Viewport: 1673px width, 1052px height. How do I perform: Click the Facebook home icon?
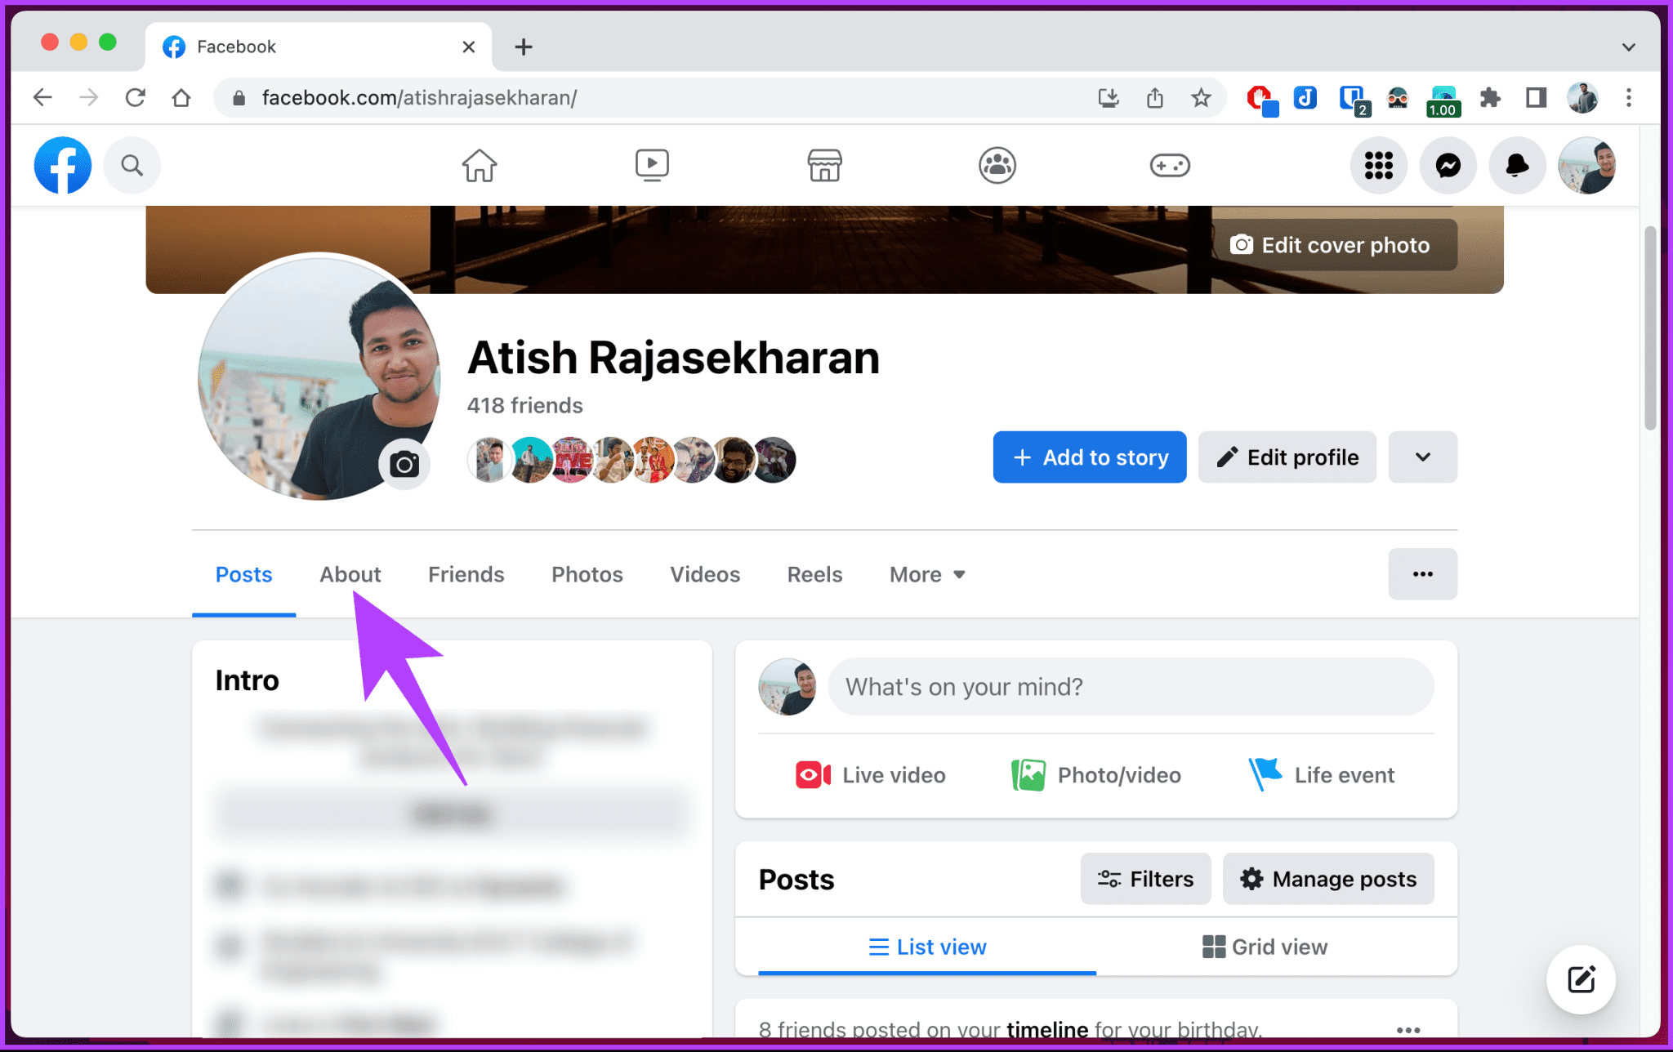point(480,166)
